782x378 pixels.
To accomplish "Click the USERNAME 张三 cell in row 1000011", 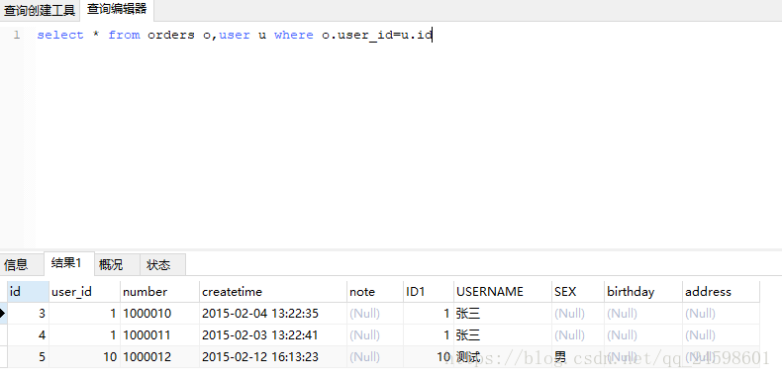I will (x=503, y=335).
